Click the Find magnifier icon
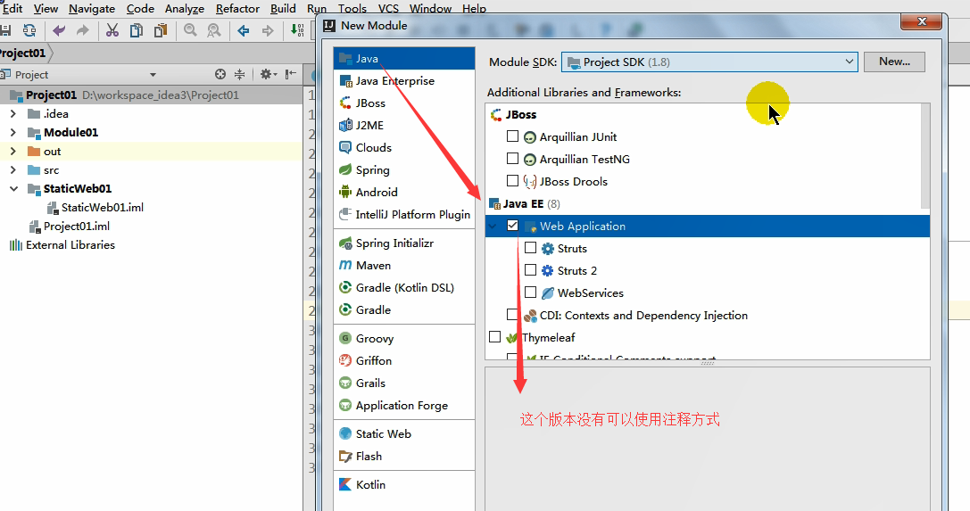970x511 pixels. coord(191,30)
